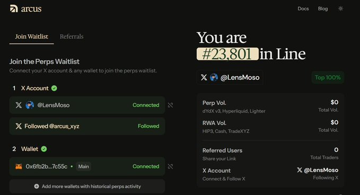
Task: Click the wallet address 0x6fb2b...7c55c
Action: tap(47, 166)
